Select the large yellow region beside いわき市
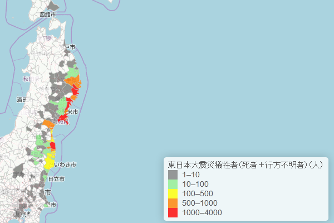The height and width of the screenshot is (223, 334). point(49,162)
